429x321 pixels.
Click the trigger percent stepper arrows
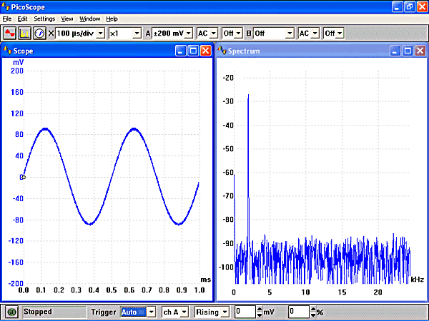pos(313,312)
